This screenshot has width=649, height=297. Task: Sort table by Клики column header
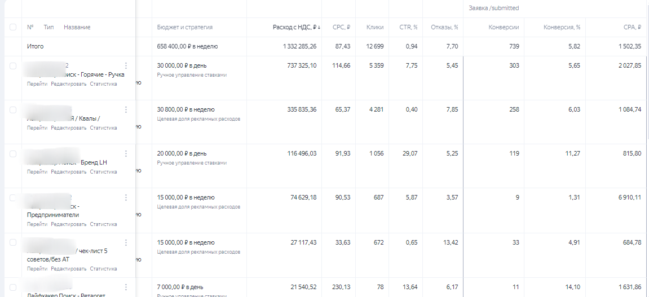pos(375,27)
